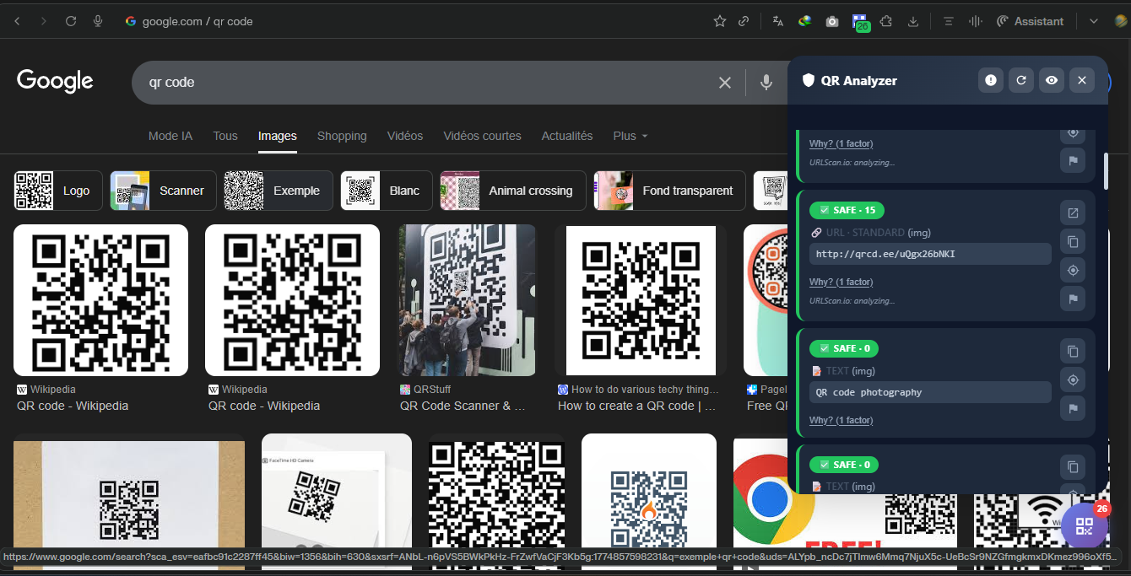1131x576 pixels.
Task: Filter images by Scanner chip
Action: 163,191
